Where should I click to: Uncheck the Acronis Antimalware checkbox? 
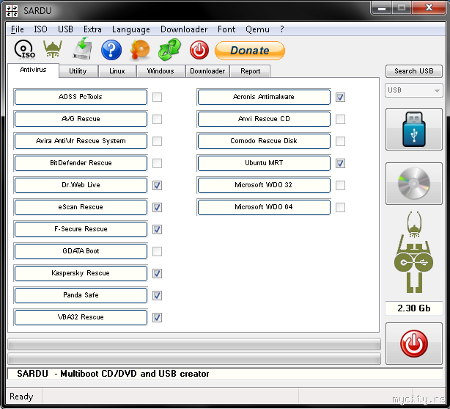tap(340, 97)
